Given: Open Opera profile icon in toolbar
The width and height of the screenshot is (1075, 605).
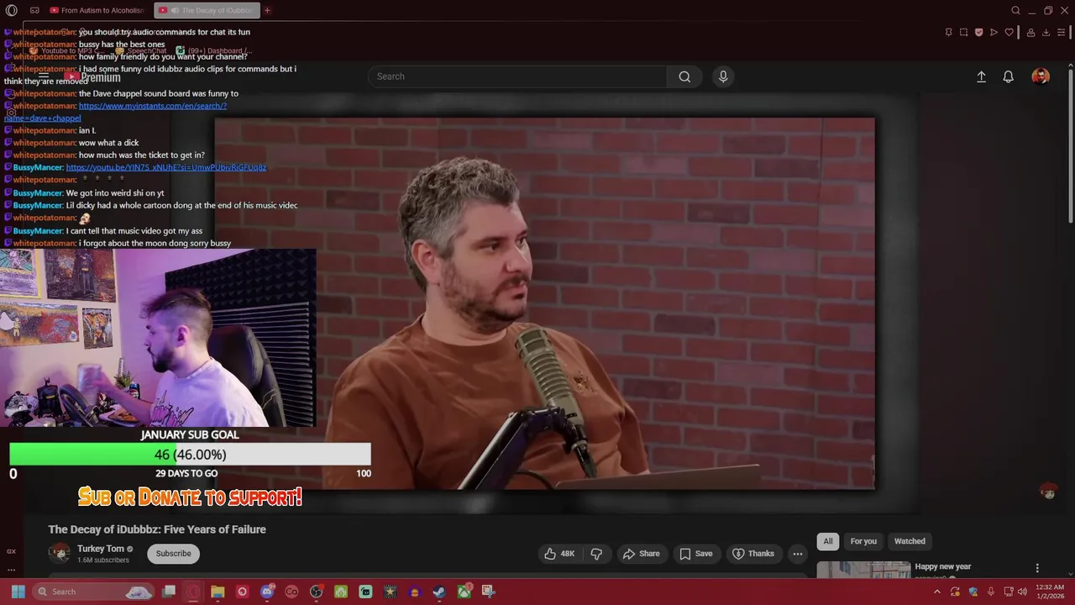Looking at the screenshot, I should [x=1030, y=32].
